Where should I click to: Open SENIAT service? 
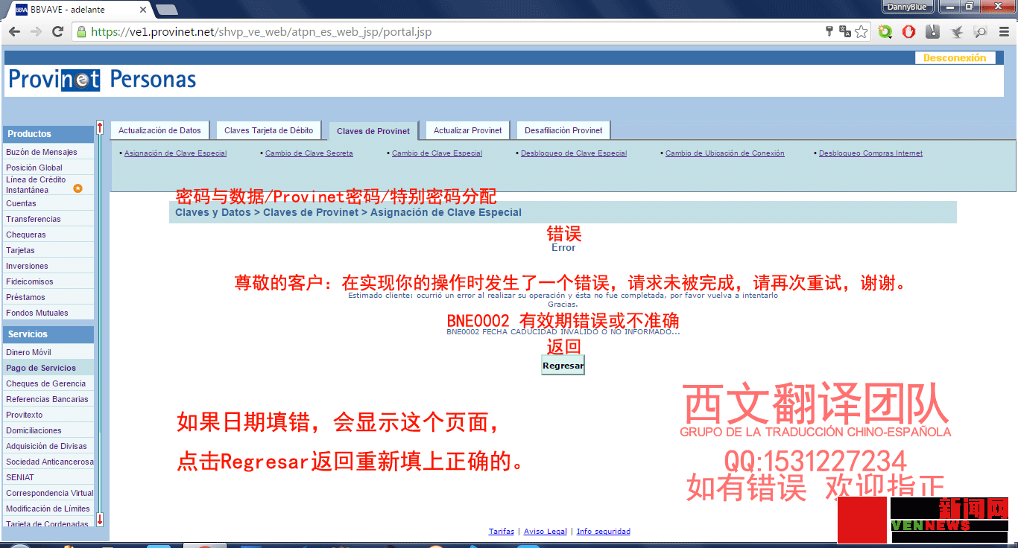tap(48, 477)
